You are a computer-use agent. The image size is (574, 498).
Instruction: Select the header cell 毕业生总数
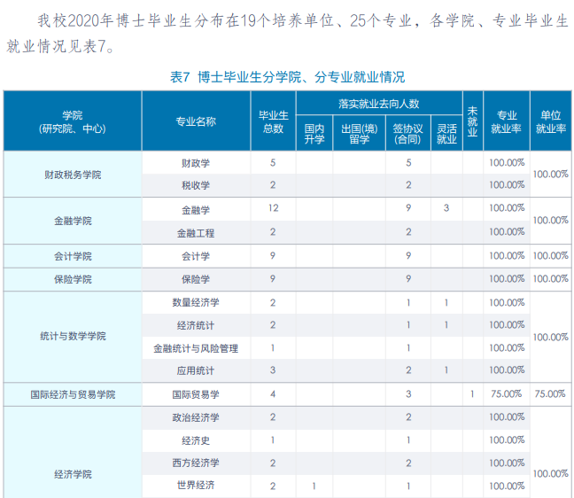pyautogui.click(x=273, y=121)
